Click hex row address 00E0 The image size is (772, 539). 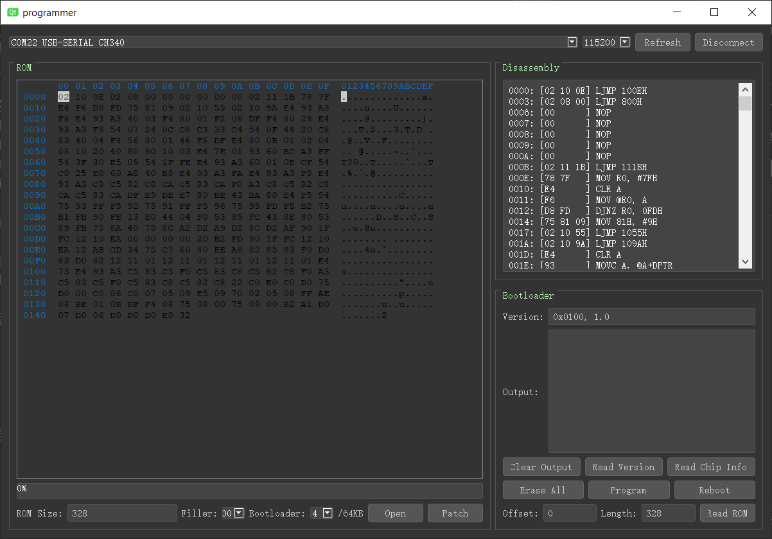pos(34,250)
